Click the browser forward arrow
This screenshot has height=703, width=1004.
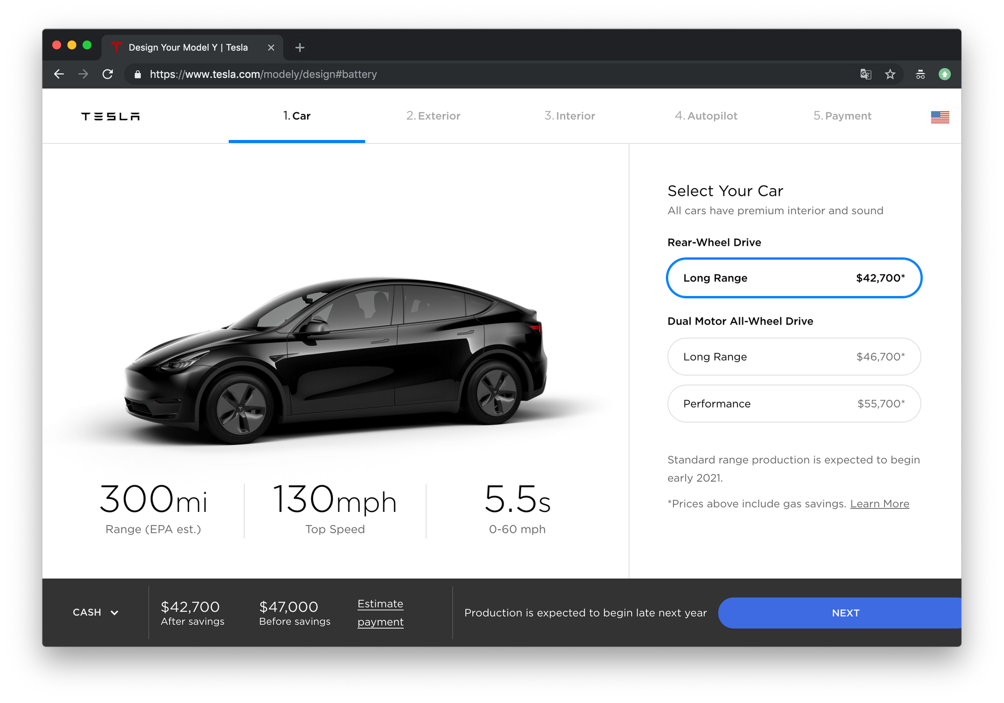83,74
